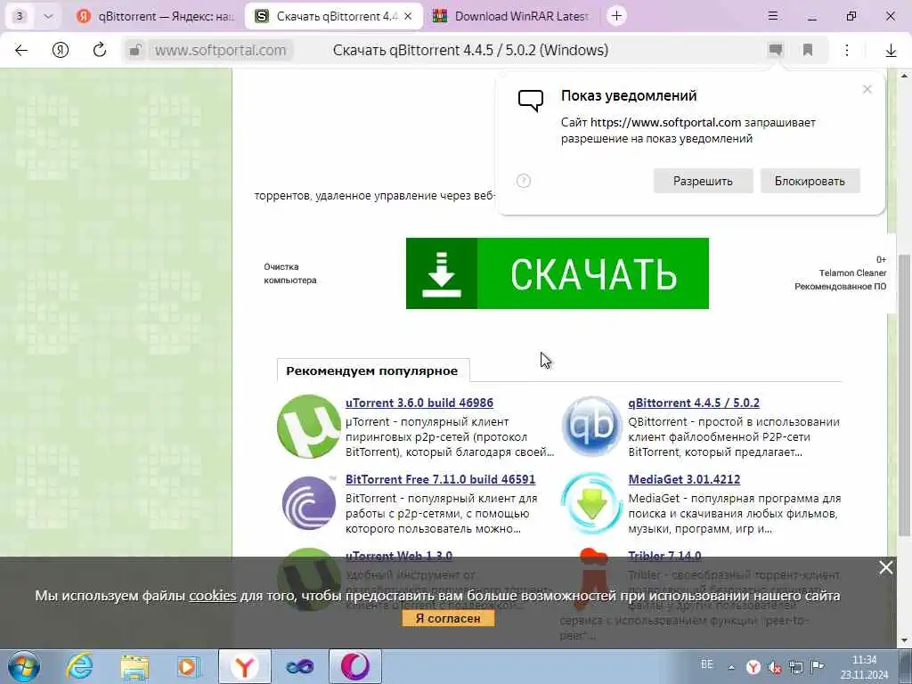Image resolution: width=912 pixels, height=684 pixels.
Task: Click the MediaGet green arrow logo
Action: tap(591, 503)
